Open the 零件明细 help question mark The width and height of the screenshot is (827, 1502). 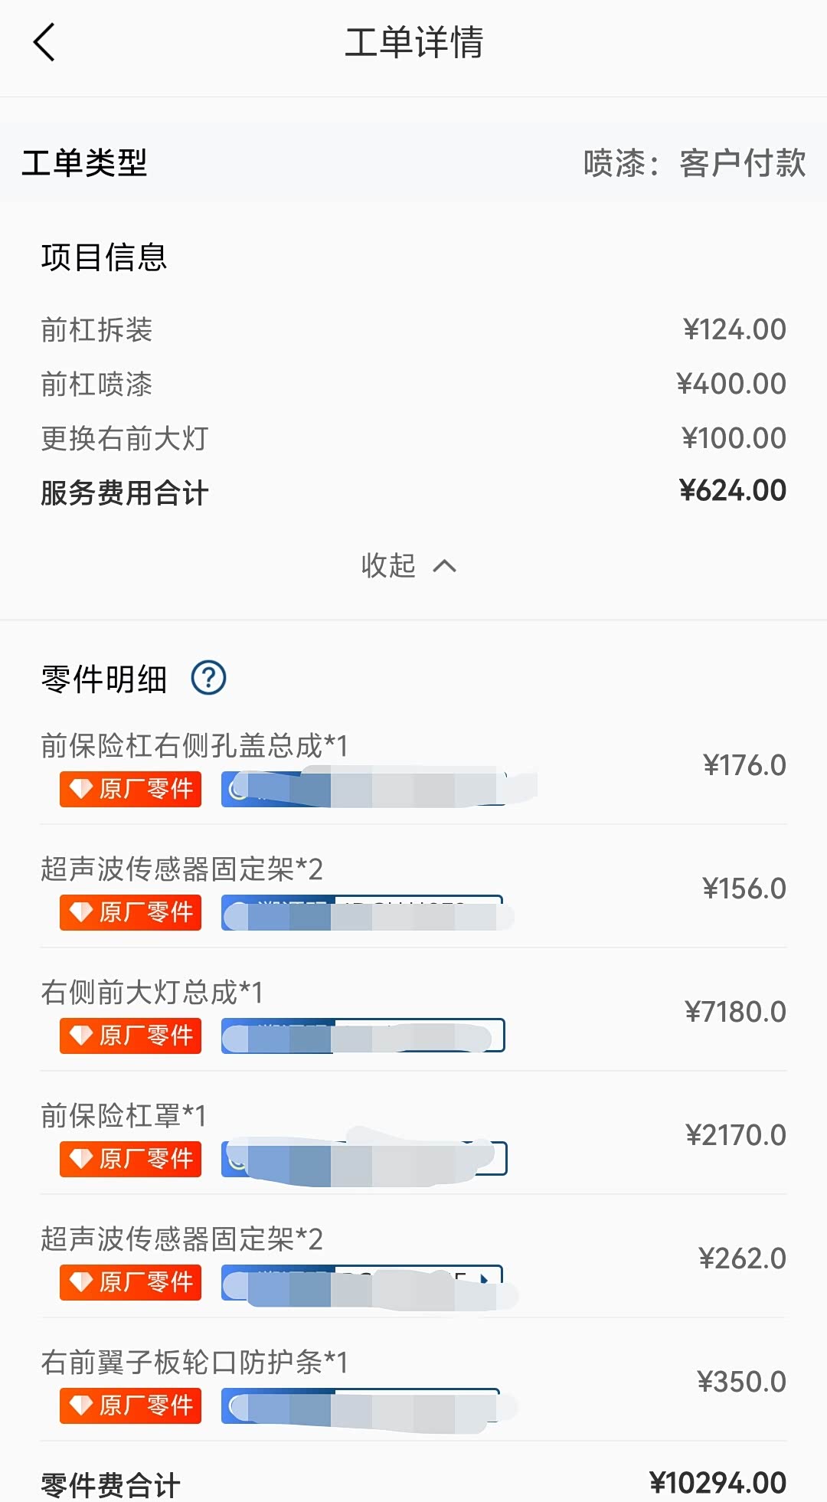[208, 678]
